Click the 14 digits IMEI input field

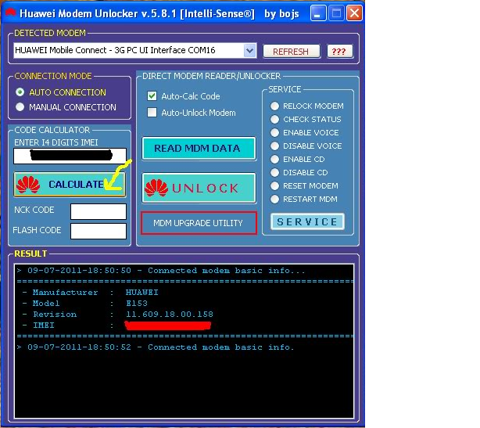tap(70, 156)
